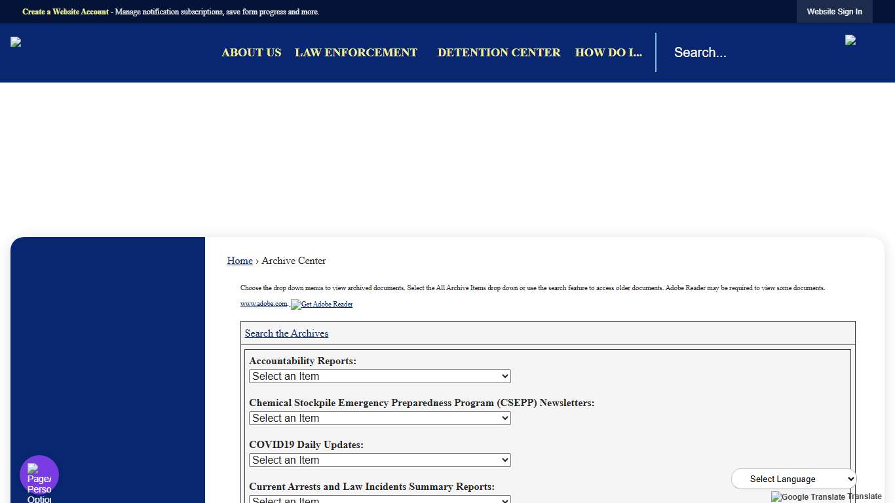Open the CSEPP Newsletters item selector
Image resolution: width=895 pixels, height=503 pixels.
[379, 418]
